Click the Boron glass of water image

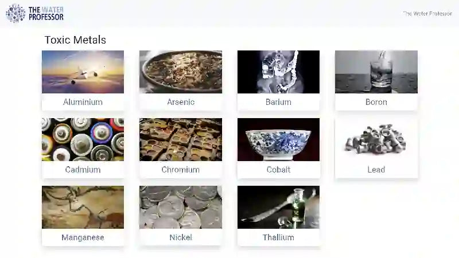[376, 72]
